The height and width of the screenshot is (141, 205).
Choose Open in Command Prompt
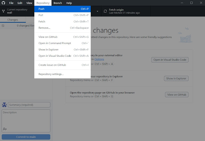click(x=63, y=43)
